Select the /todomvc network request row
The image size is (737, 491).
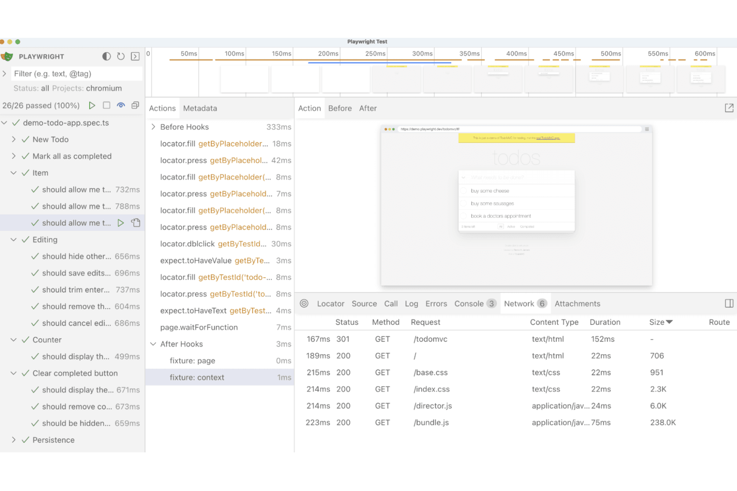coord(515,339)
